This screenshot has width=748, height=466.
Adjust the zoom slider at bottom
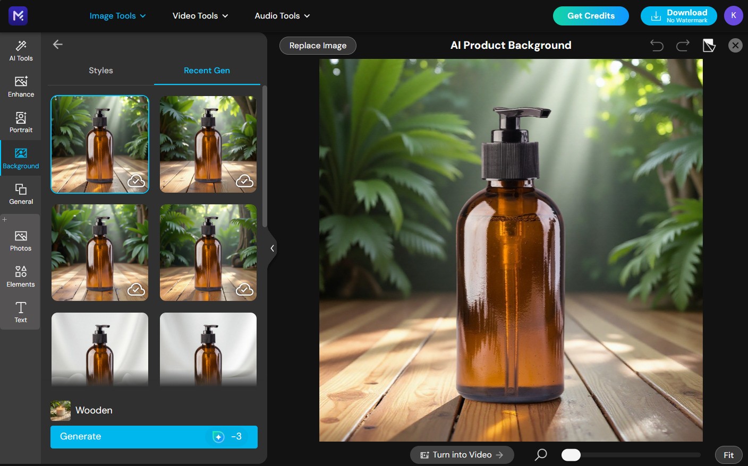click(571, 455)
